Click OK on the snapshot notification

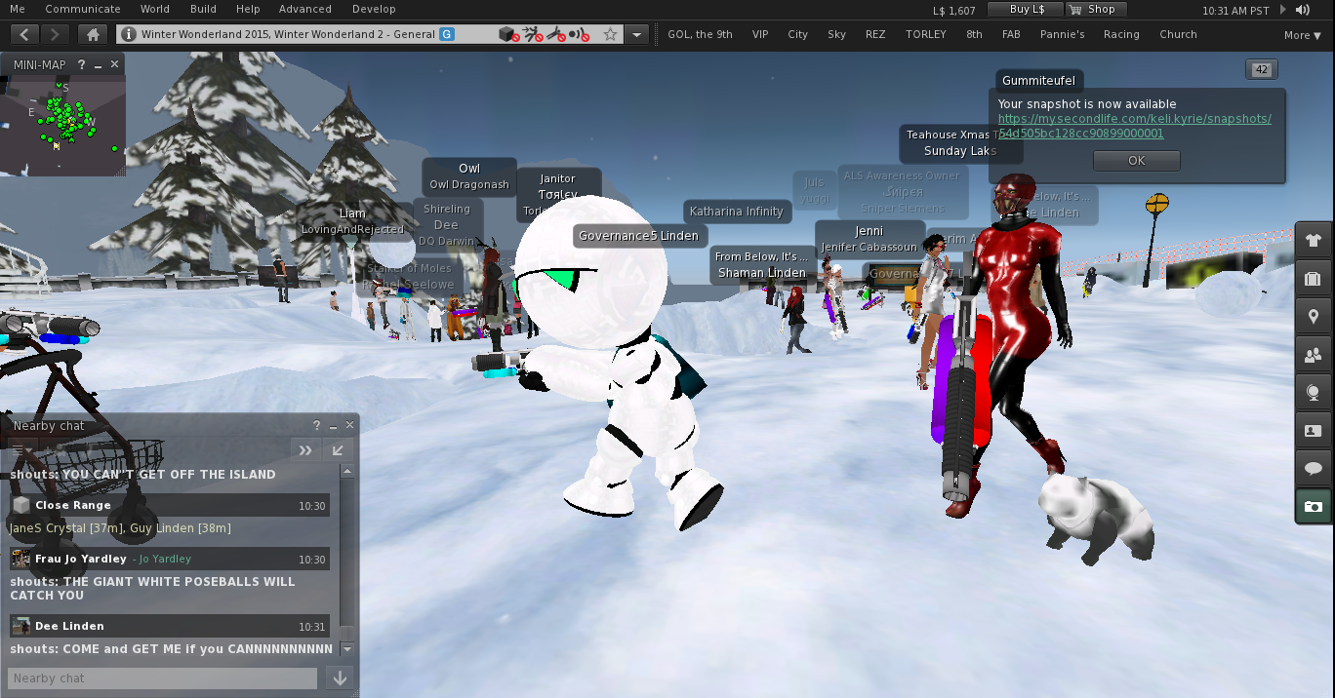1136,161
